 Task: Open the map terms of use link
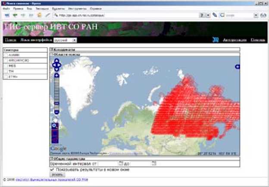click(x=126, y=153)
